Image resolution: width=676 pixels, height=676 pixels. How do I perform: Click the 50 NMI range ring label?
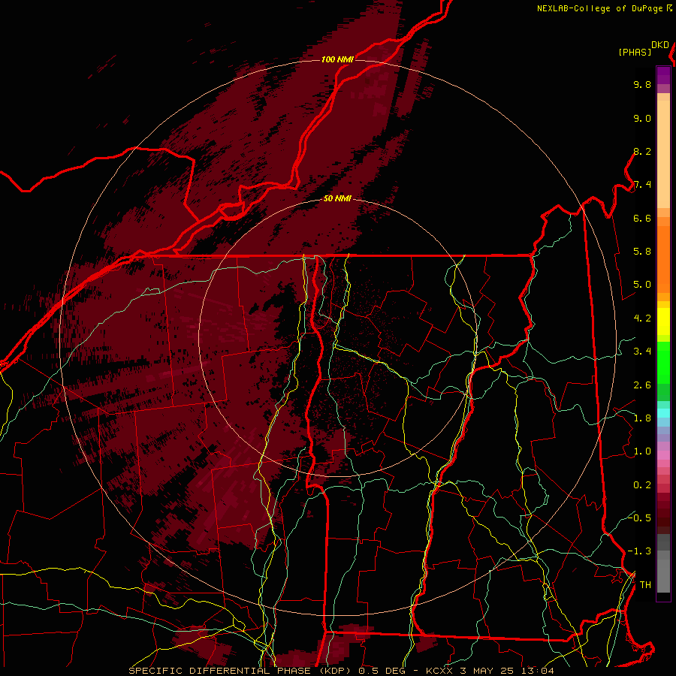coord(337,199)
